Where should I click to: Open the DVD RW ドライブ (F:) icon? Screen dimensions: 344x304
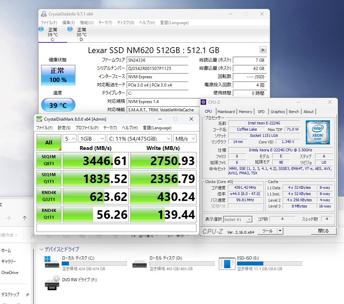[52, 282]
